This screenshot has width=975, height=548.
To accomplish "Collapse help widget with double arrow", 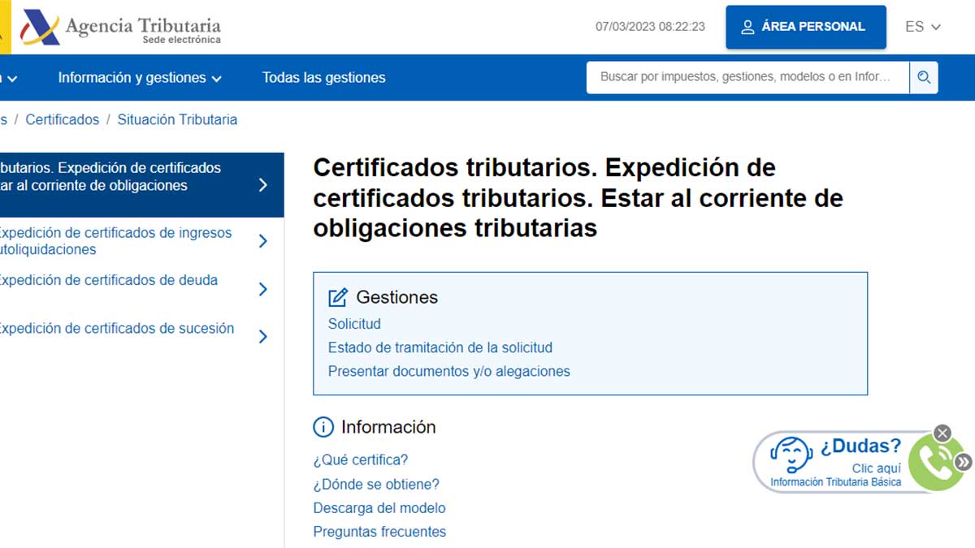I will tap(964, 462).
